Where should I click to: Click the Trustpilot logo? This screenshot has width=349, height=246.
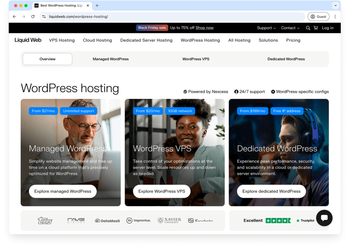(305, 221)
